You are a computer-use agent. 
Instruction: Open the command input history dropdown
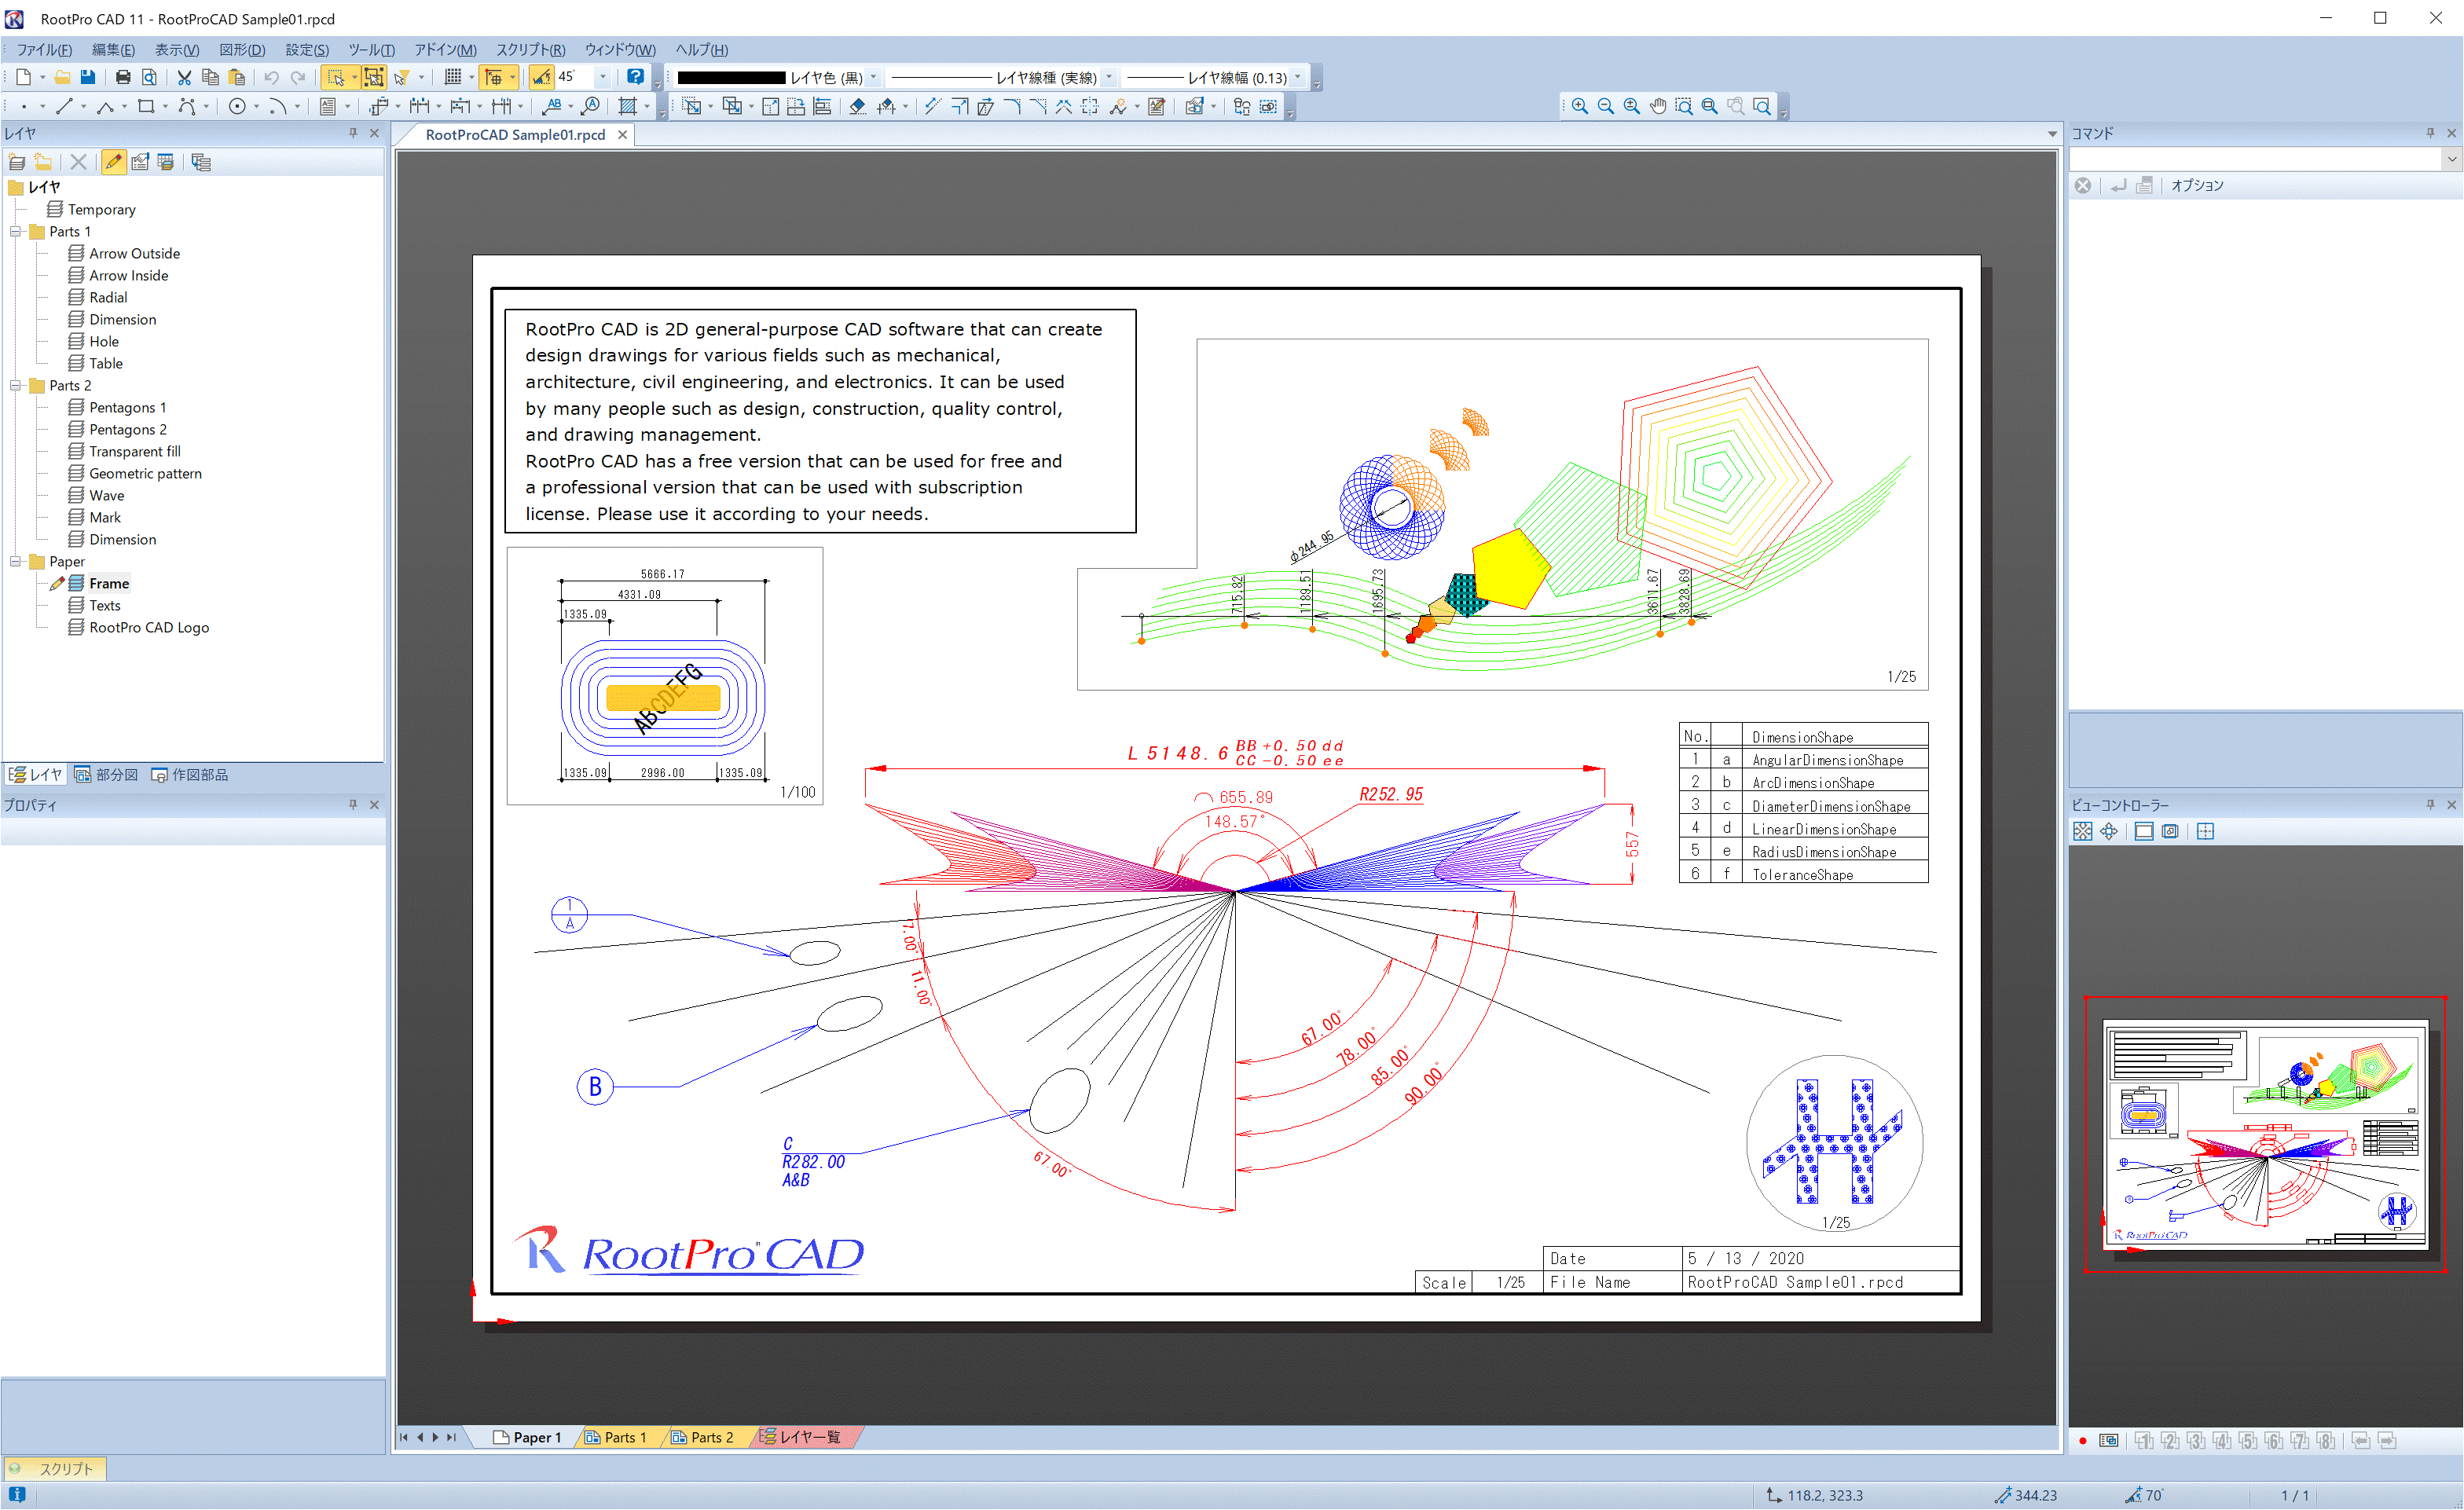pyautogui.click(x=2452, y=159)
